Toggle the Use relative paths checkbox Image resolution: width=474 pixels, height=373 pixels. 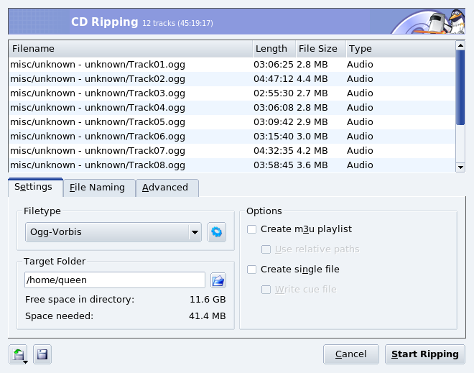[x=266, y=249]
